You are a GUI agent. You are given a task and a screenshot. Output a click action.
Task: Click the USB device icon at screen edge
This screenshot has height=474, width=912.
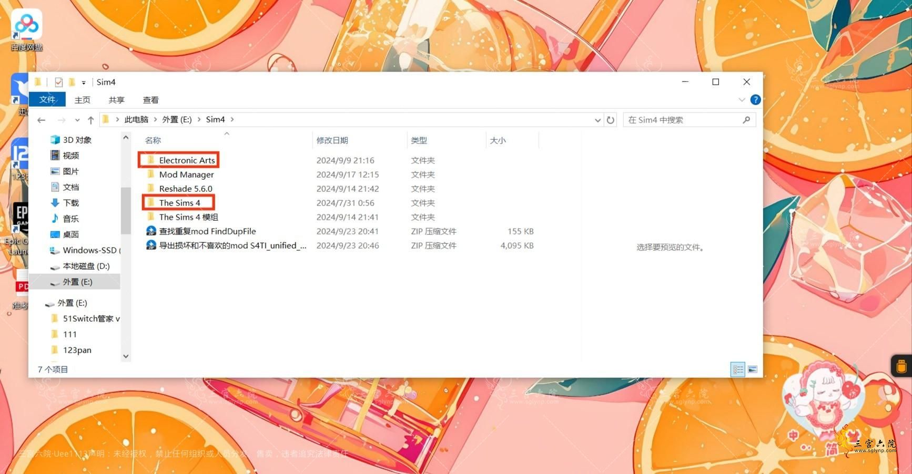coord(901,366)
